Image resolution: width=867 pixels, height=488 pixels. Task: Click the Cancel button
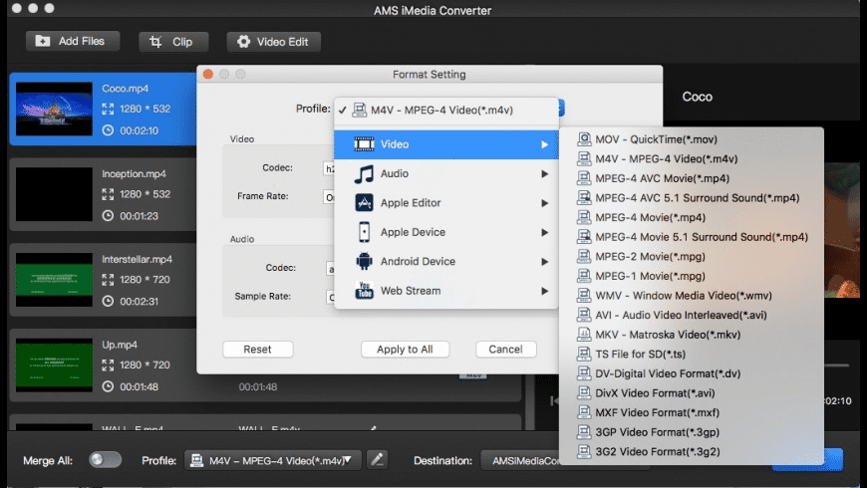click(505, 350)
